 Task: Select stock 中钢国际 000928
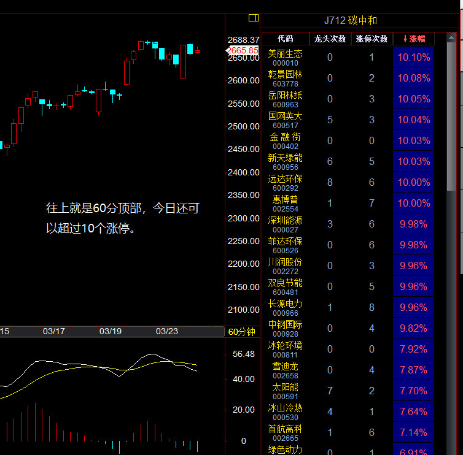pos(286,329)
